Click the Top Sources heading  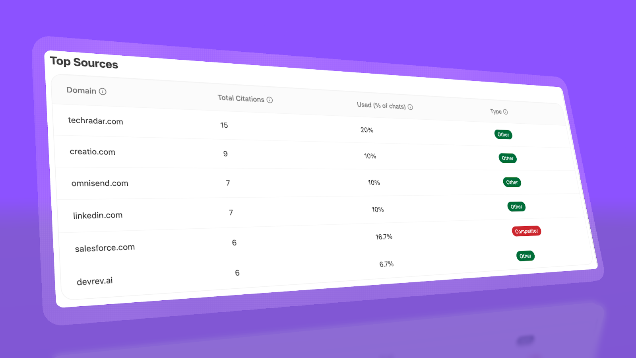pos(84,63)
